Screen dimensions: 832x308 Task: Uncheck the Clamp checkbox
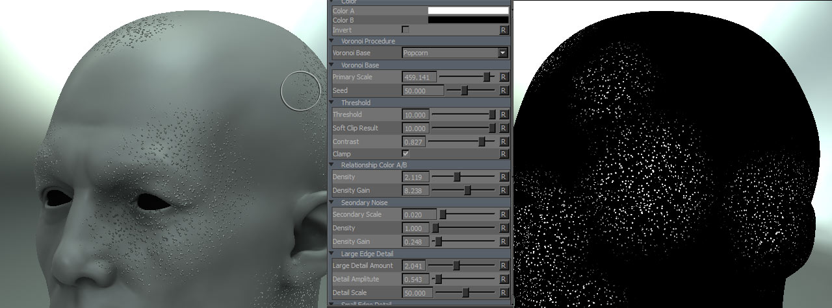[406, 154]
